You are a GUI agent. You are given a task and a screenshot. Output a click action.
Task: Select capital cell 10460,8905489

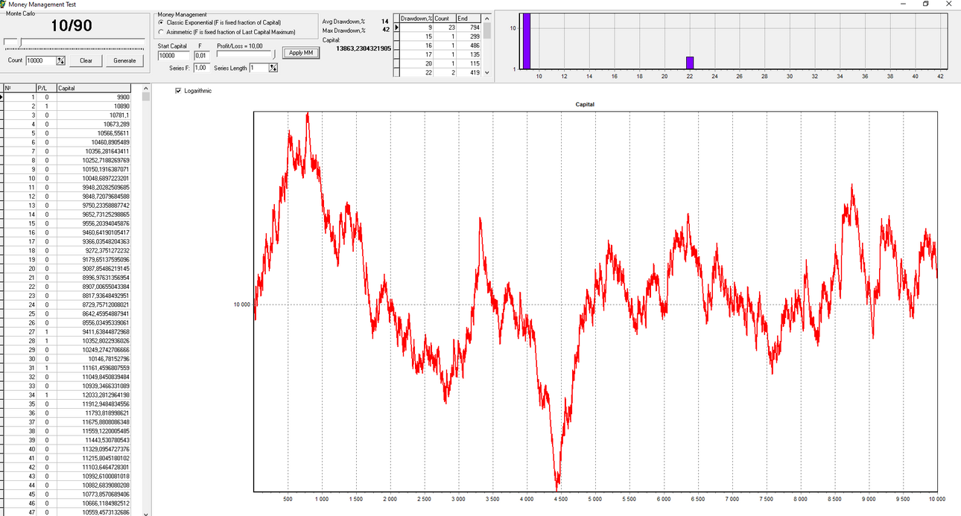[x=94, y=142]
